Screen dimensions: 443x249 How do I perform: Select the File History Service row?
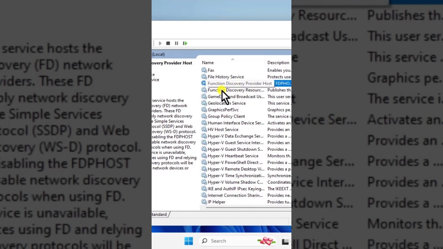pos(226,77)
